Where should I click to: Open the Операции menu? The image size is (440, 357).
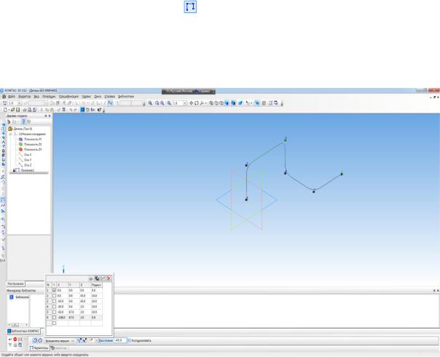coord(49,96)
